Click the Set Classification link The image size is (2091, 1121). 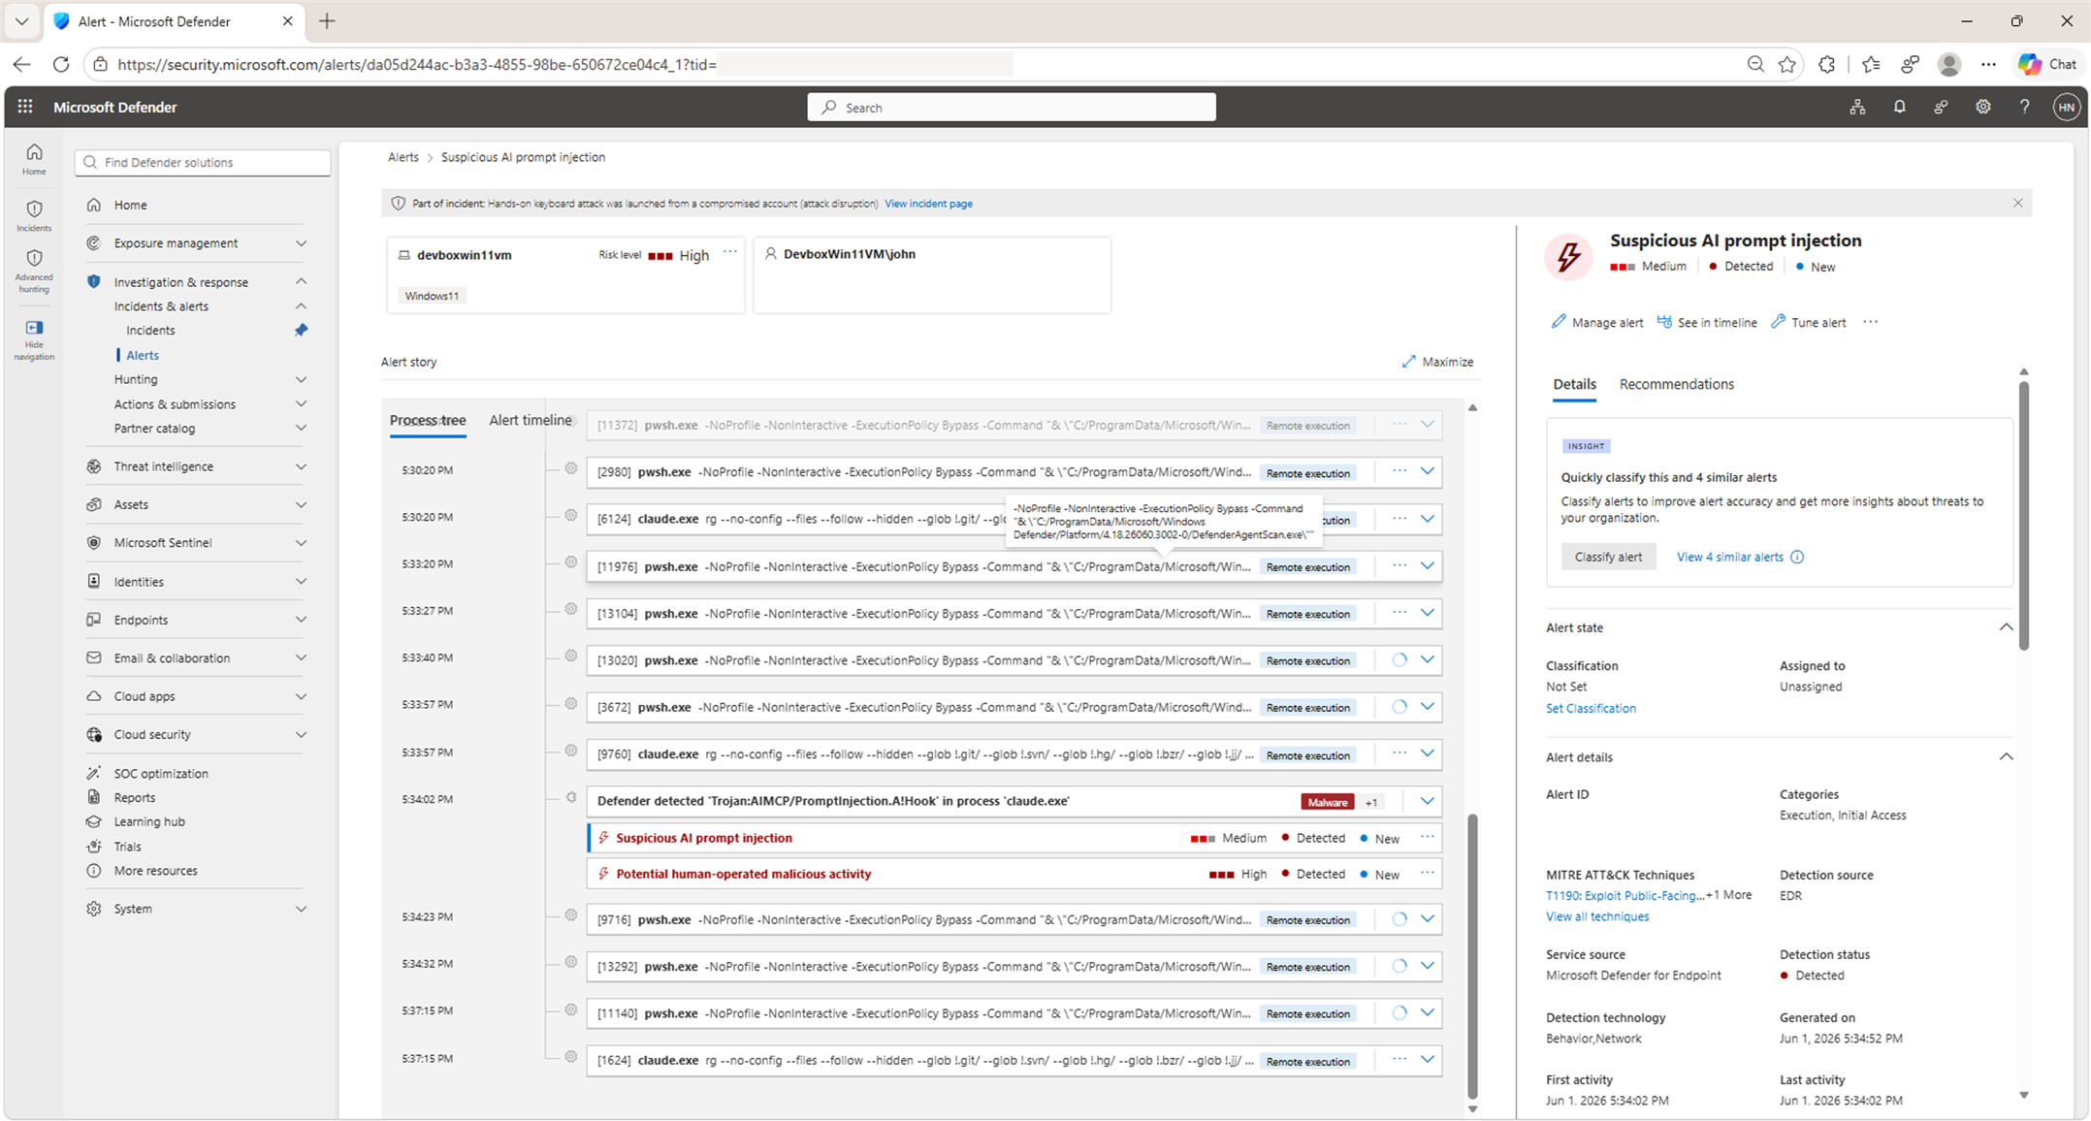[x=1591, y=708]
